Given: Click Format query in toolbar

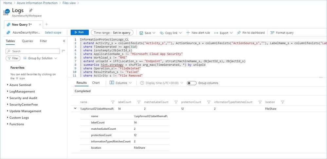Looking at the screenshot, I should pyautogui.click(x=282, y=33).
